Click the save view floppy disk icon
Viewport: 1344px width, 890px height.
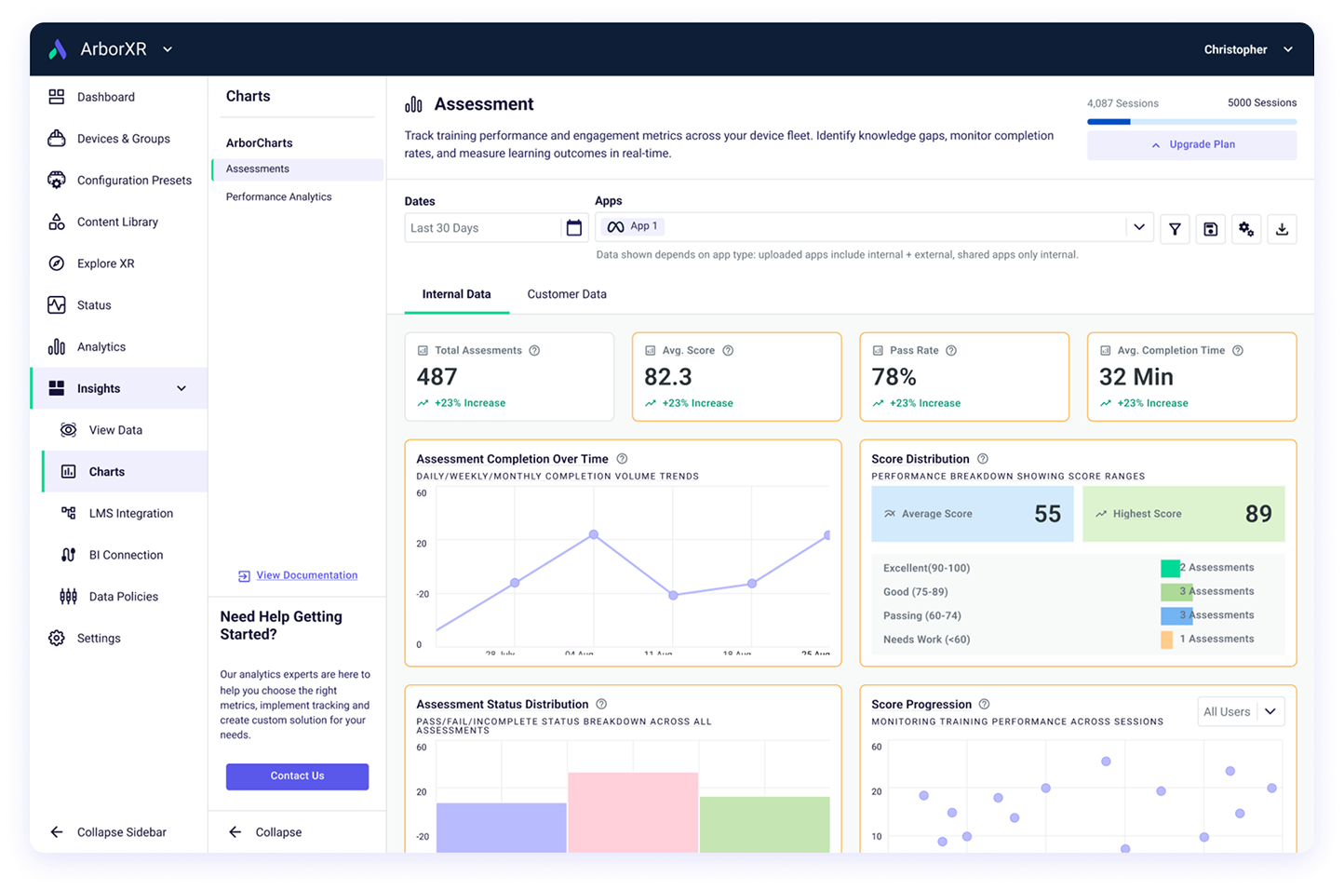[x=1210, y=228]
